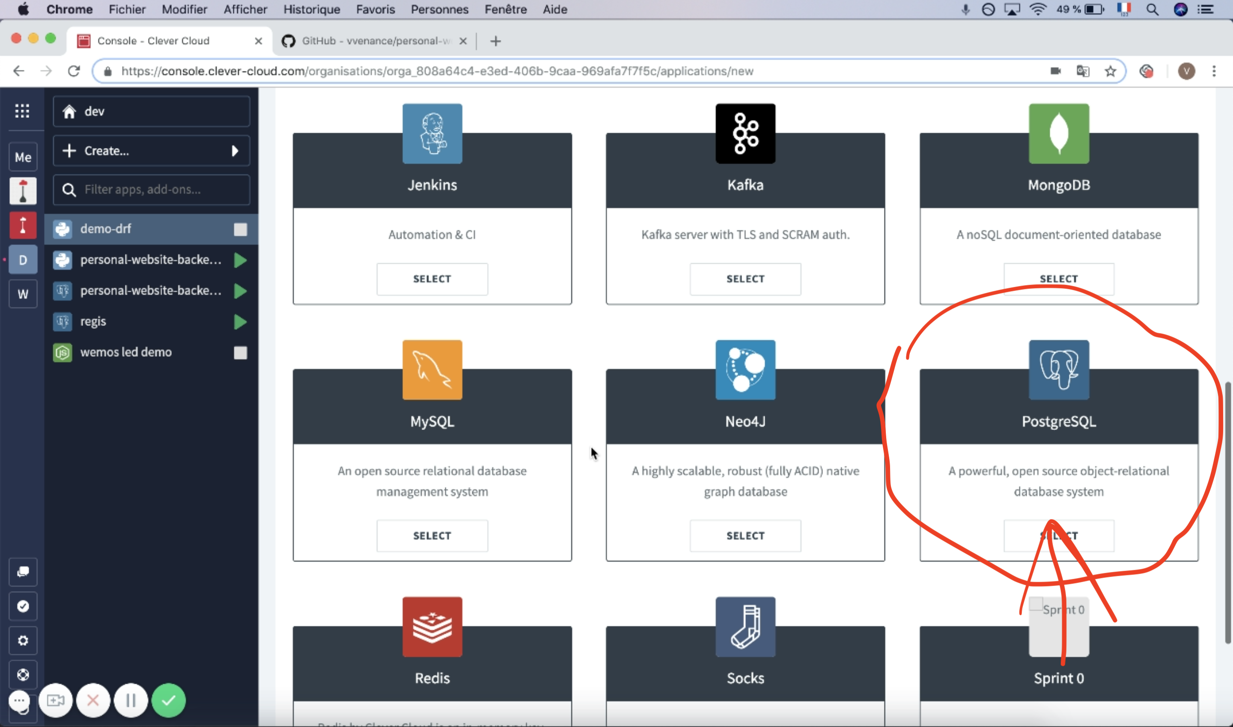Click the camera toggle recording button
1233x727 pixels.
pos(55,700)
